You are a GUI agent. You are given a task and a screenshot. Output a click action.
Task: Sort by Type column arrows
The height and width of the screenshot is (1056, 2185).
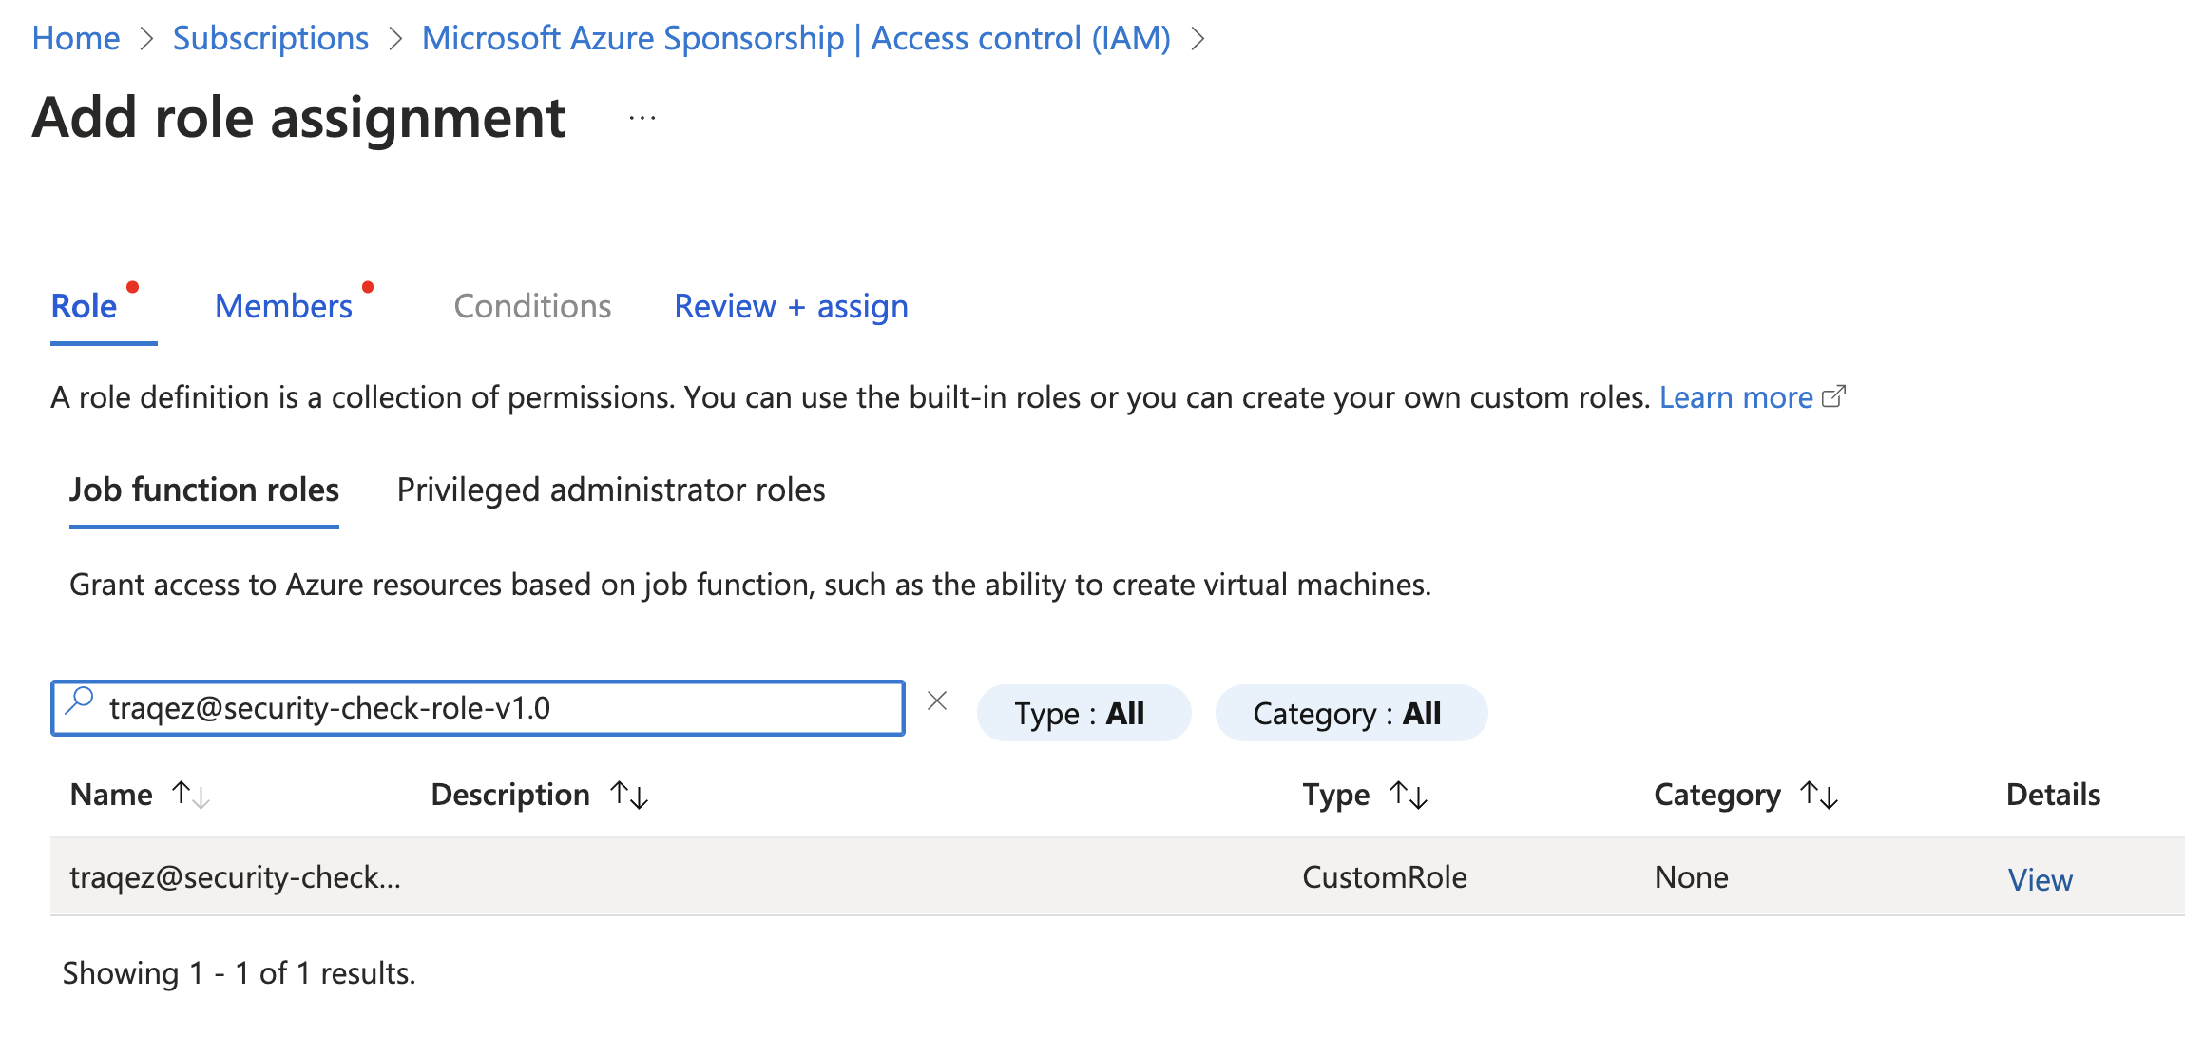pos(1409,795)
